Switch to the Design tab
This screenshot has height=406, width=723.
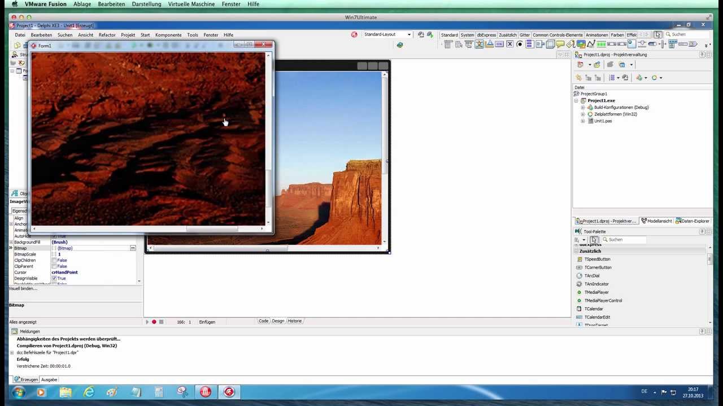278,321
